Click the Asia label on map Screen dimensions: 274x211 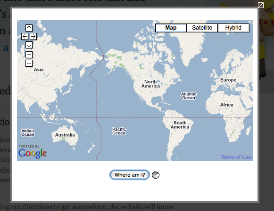point(39,70)
